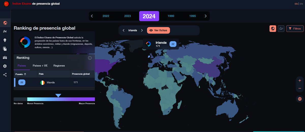Image resolution: width=305 pixels, height=132 pixels.
Task: Open the documents sidebar icon
Action: click(5, 49)
